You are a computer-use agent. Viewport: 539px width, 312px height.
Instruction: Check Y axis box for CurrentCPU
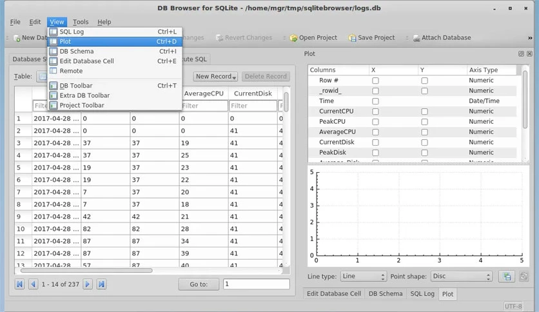[424, 112]
